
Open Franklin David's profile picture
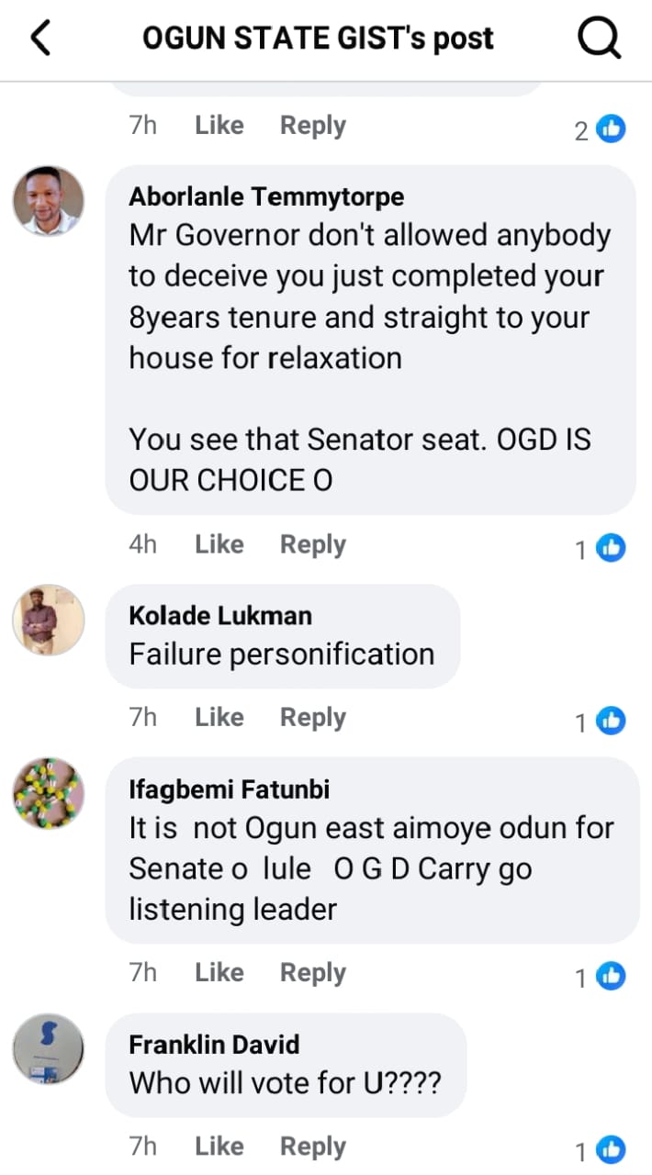coord(49,1048)
